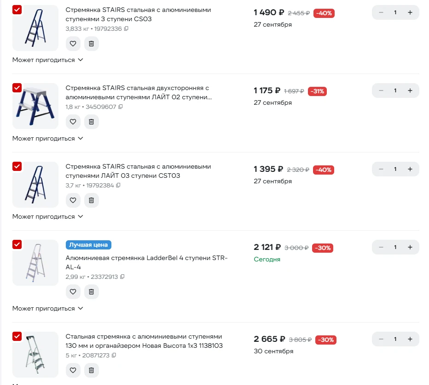Uncheck the STAIRS CS03 ladder checkbox
The width and height of the screenshot is (429, 385).
pyautogui.click(x=17, y=10)
